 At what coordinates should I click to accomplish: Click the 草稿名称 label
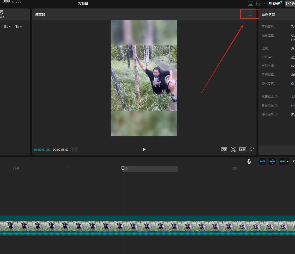pos(268,26)
